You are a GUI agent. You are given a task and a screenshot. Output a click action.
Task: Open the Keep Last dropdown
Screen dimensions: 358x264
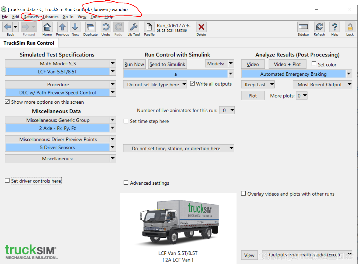pos(258,84)
